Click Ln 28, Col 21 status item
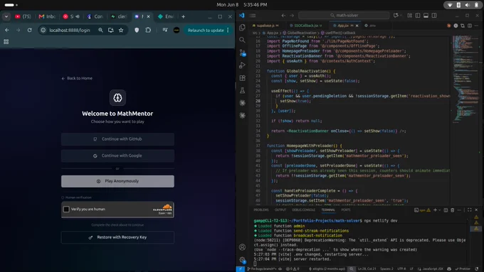This screenshot has width=484, height=272. coord(367,269)
